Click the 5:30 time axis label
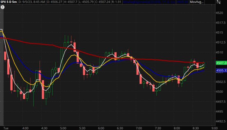The height and width of the screenshot is (130, 227). [x=82, y=128]
